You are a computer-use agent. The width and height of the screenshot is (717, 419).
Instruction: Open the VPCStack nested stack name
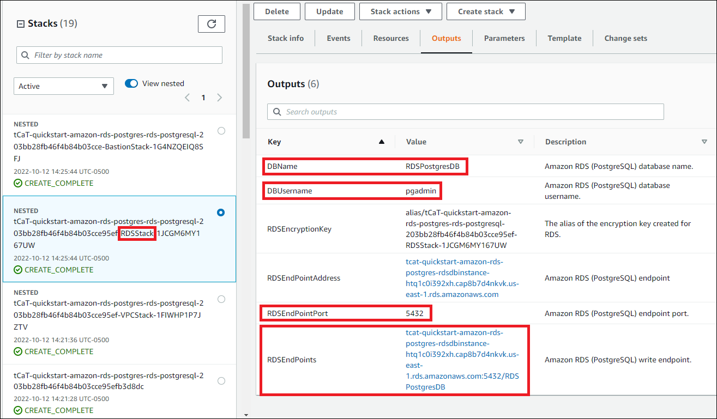coord(109,314)
